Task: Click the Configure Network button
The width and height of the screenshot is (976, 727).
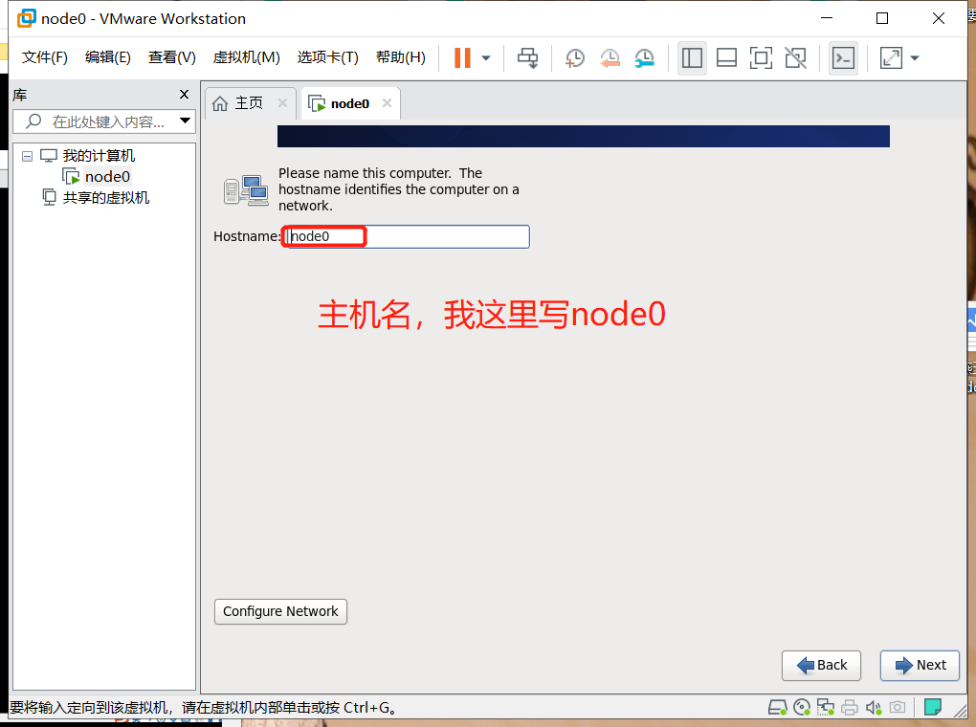Action: click(x=280, y=611)
